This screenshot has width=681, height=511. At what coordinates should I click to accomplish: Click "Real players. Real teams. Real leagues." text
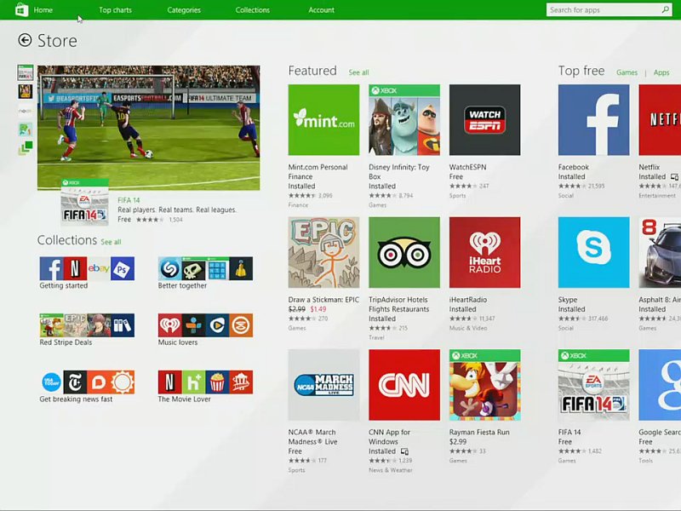177,210
